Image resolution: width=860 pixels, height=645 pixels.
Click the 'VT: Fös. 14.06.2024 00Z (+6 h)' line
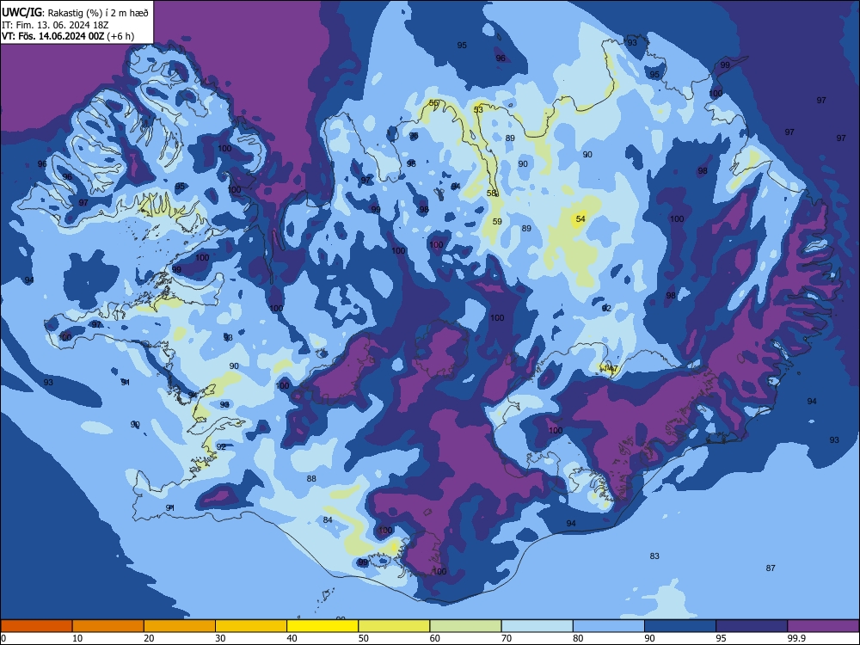click(x=68, y=36)
